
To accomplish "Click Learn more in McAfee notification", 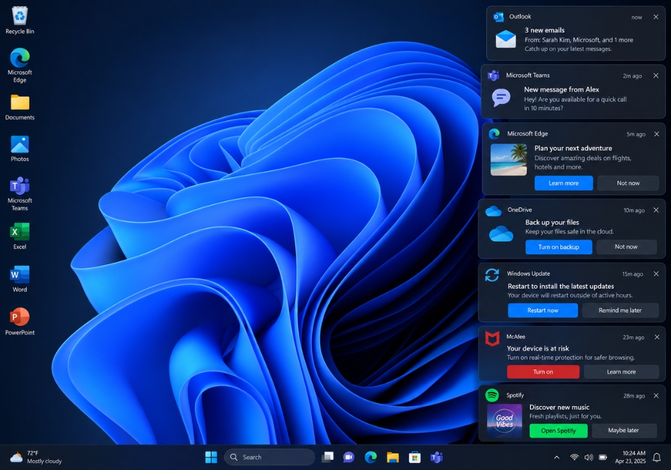I will [621, 371].
